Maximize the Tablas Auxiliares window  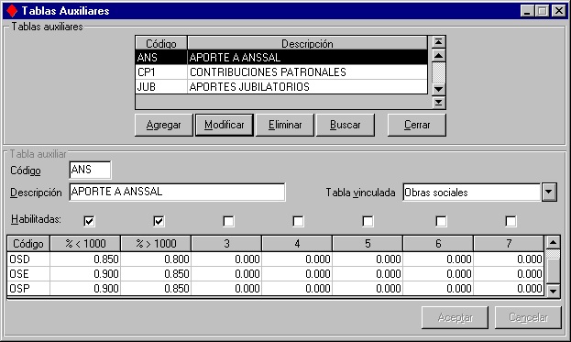[x=542, y=11]
